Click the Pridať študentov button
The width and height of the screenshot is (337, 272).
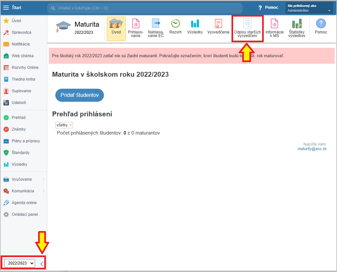click(79, 95)
